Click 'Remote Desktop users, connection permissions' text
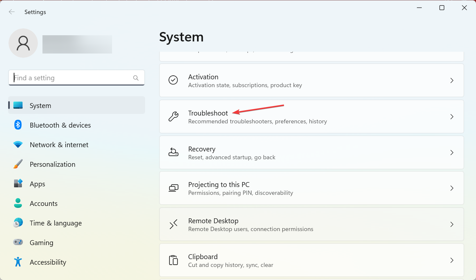This screenshot has width=476, height=280. pyautogui.click(x=251, y=229)
